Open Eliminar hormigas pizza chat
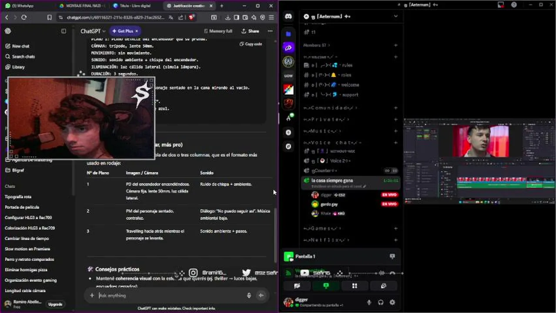This screenshot has height=313, width=556. click(x=25, y=270)
